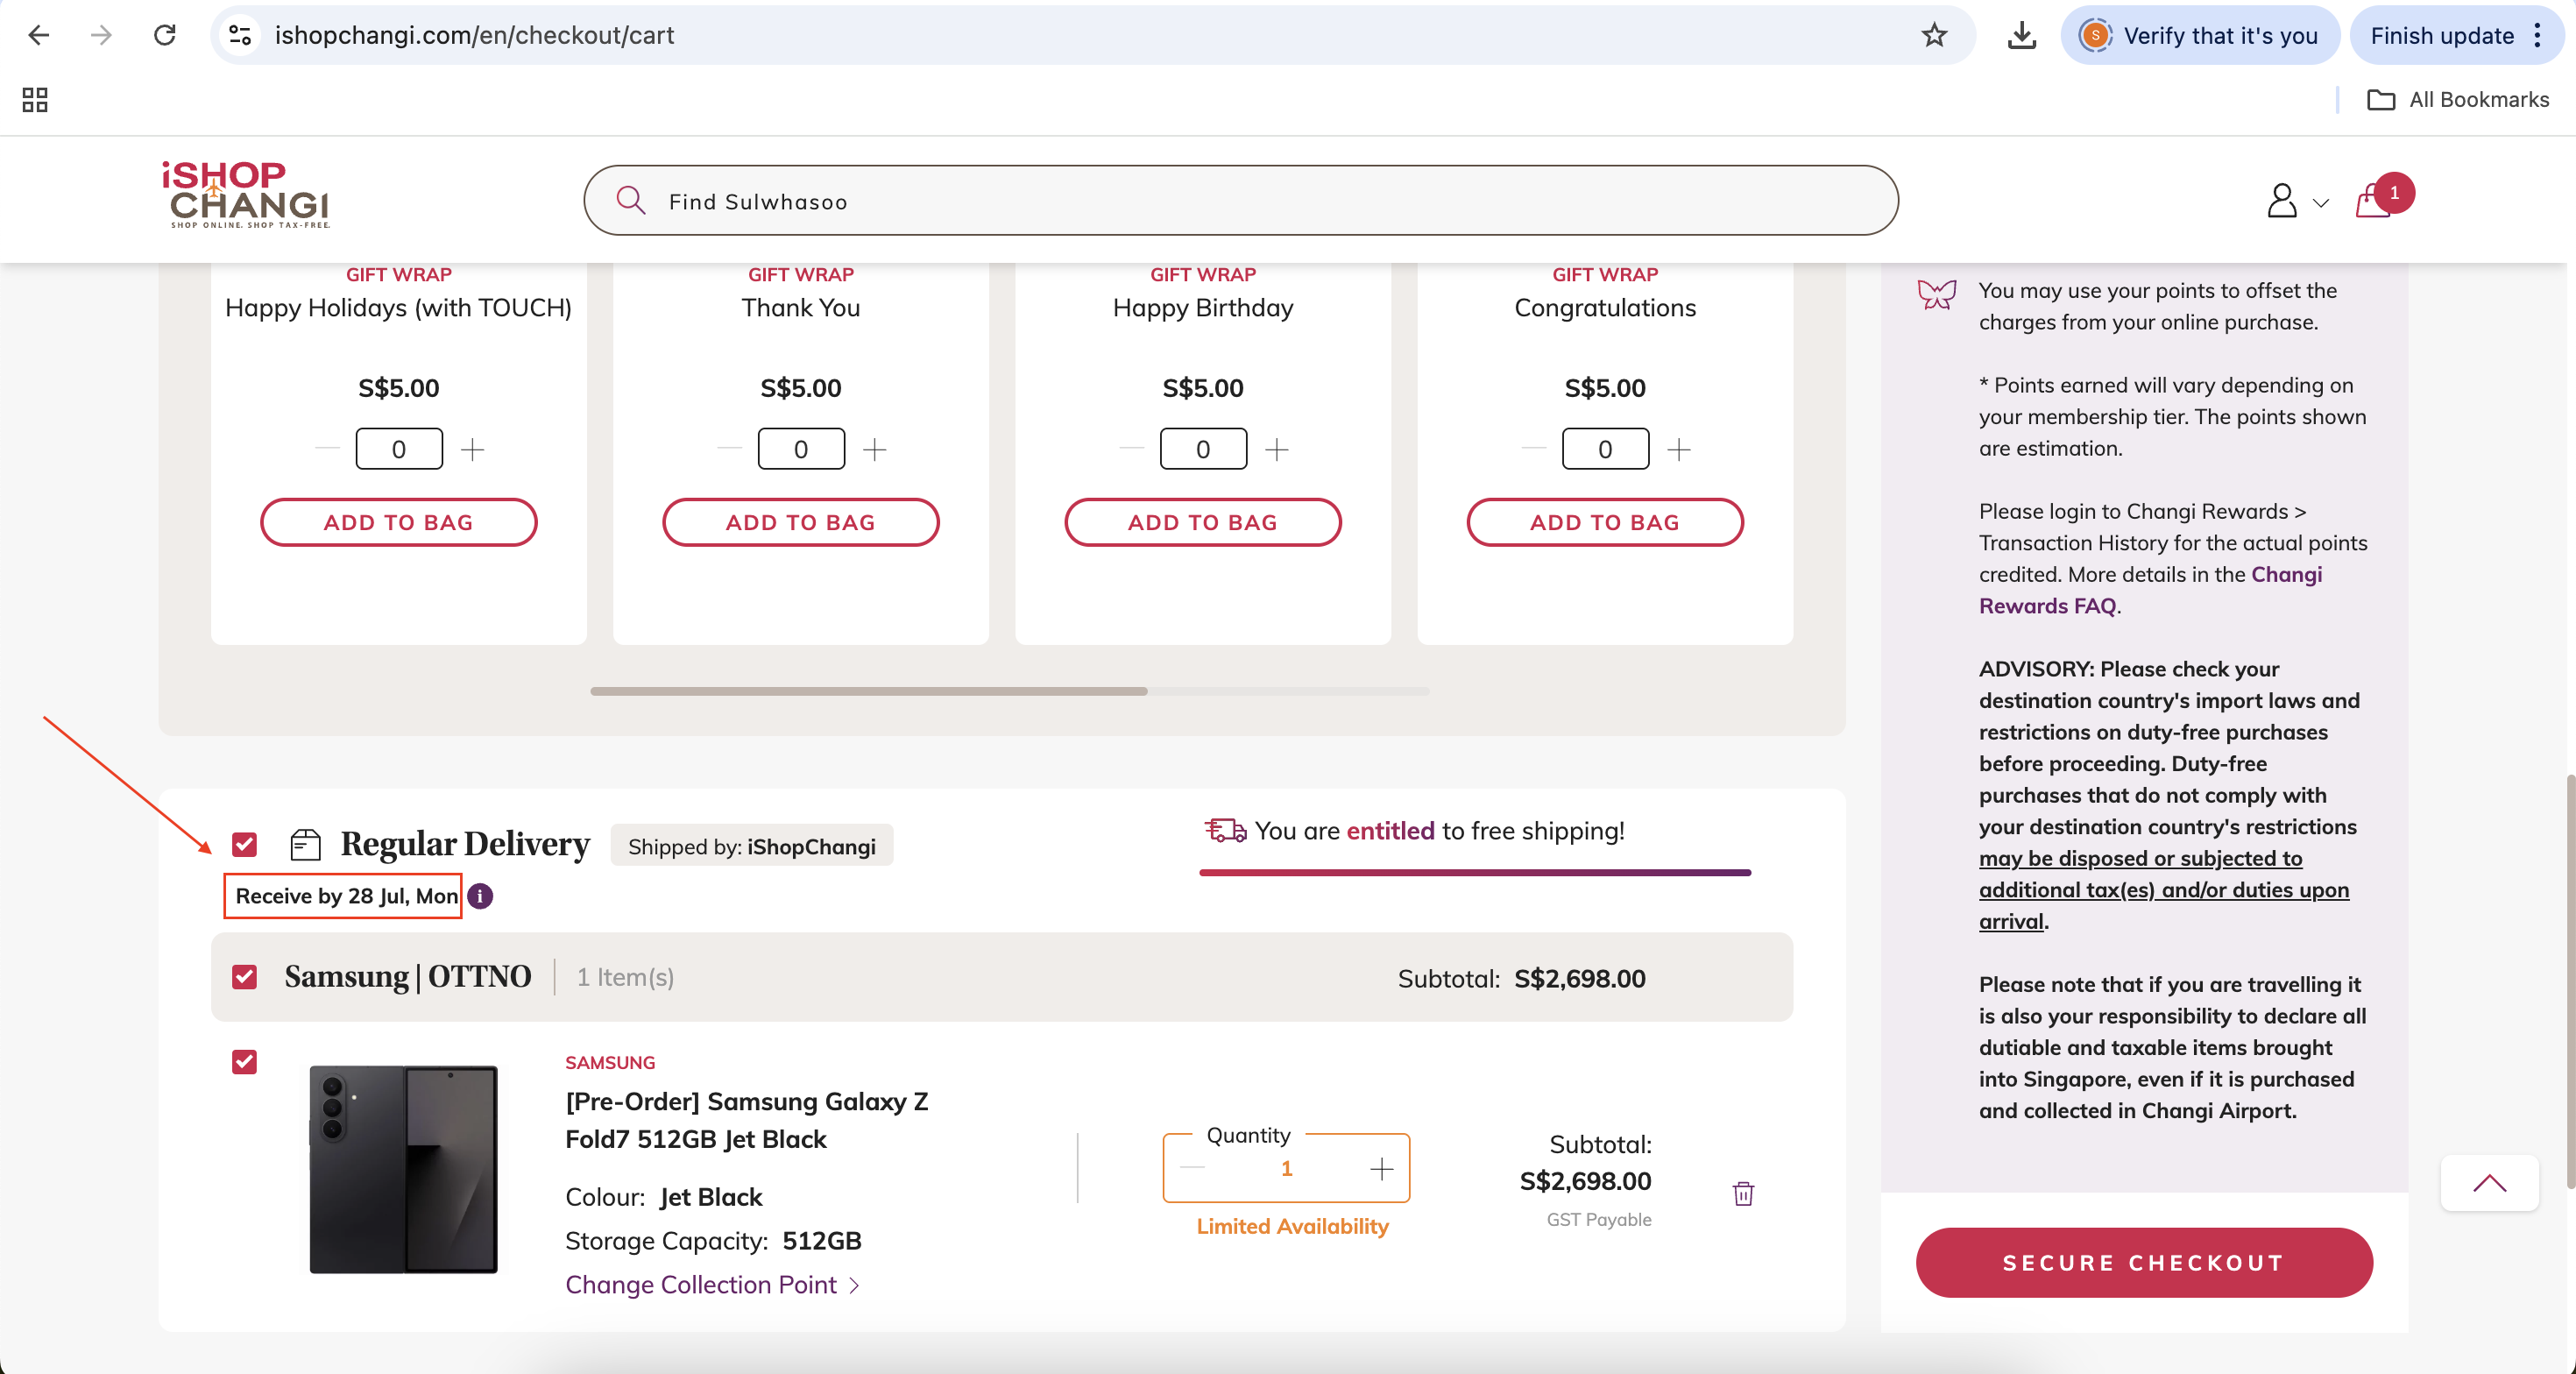Image resolution: width=2576 pixels, height=1374 pixels.
Task: Open the Chrome apps grid icon
Action: tap(35, 100)
